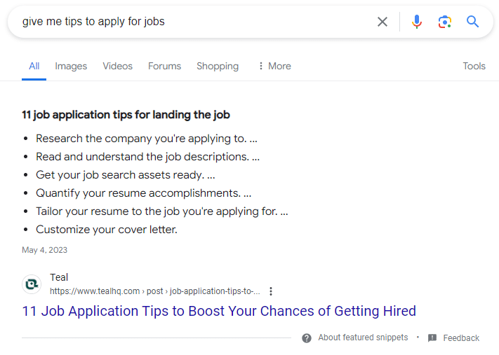The width and height of the screenshot is (499, 355).
Task: Focus the search input field
Action: coord(189,22)
